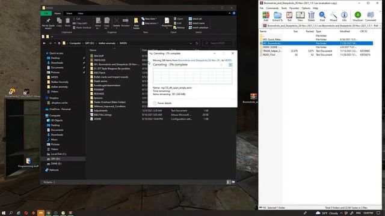
Task: Click the Info icon in WinRAR
Action: point(344,16)
